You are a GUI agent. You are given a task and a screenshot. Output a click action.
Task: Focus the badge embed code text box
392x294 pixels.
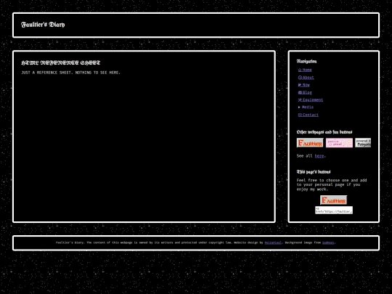pos(334,210)
